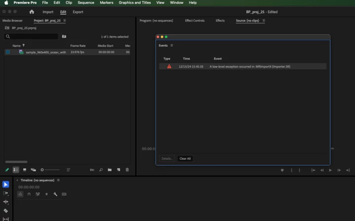This screenshot has height=221, width=355.
Task: Switch Project panel to Icon view
Action: 25,170
